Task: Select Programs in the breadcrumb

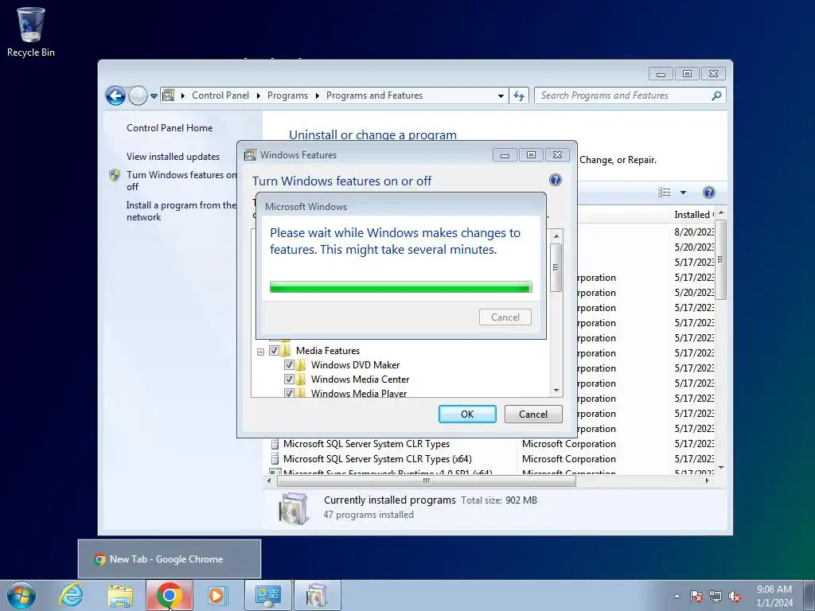Action: click(287, 95)
